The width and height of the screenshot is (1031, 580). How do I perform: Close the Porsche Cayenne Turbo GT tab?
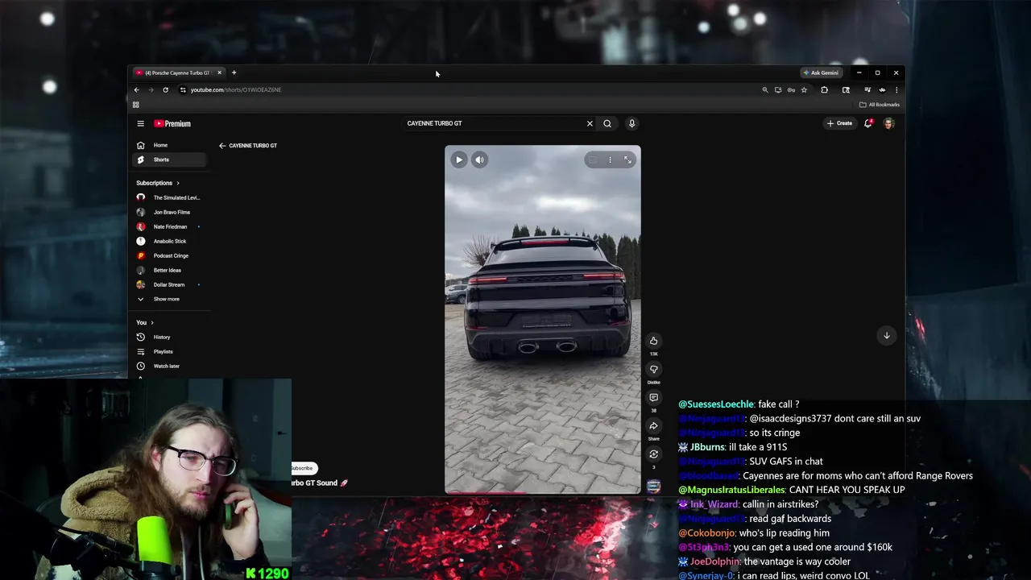click(219, 72)
